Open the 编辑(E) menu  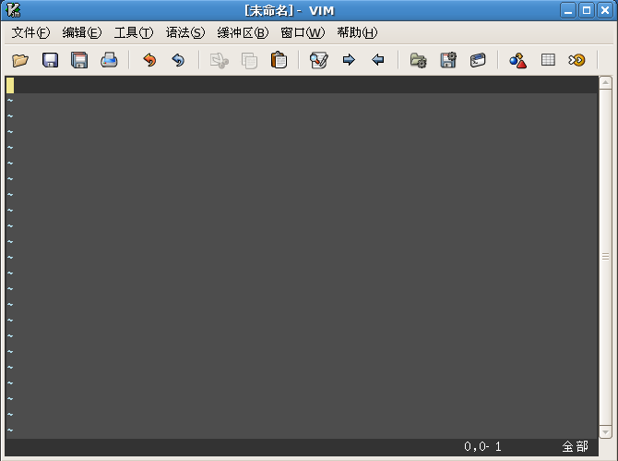tap(82, 32)
